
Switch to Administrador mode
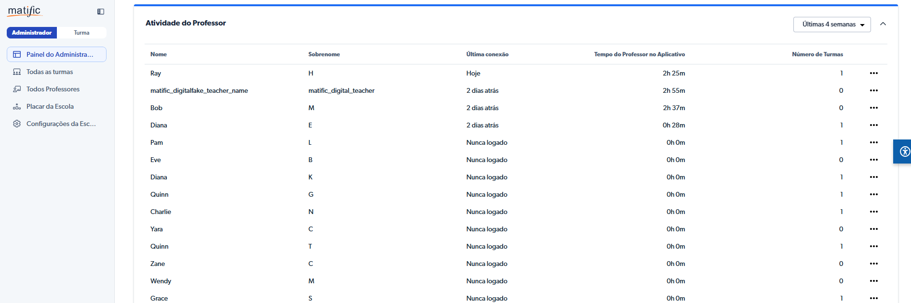[32, 33]
